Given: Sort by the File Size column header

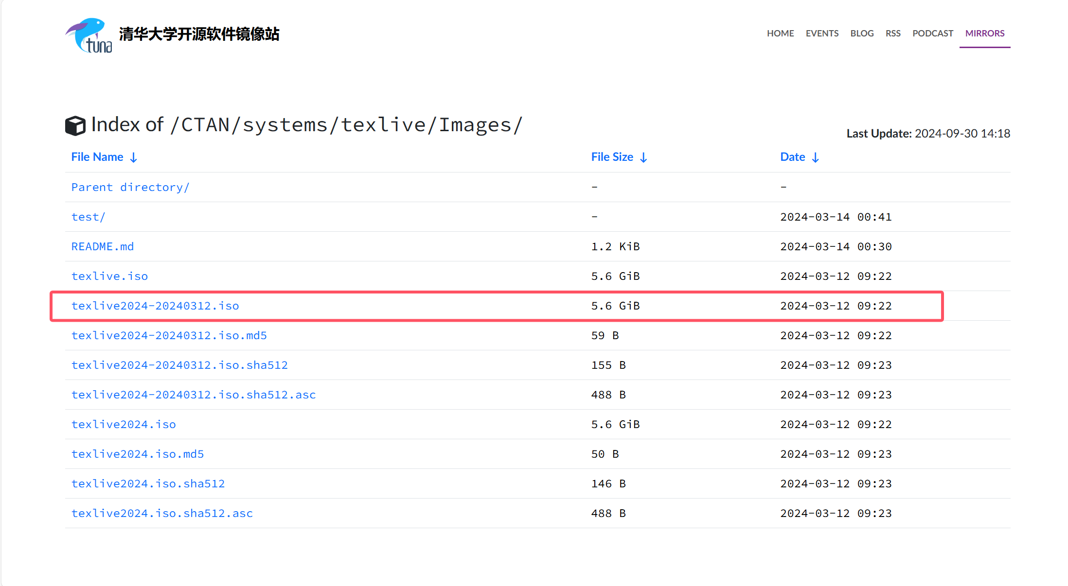Looking at the screenshot, I should 612,157.
